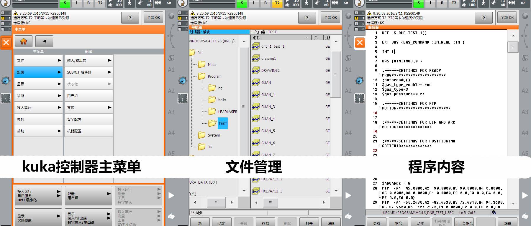Click the hand icon right of the main menu
This screenshot has width=531, height=226.
[x=171, y=216]
